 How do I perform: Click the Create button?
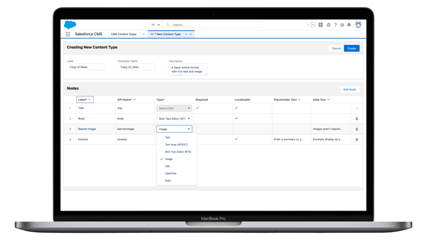click(352, 48)
